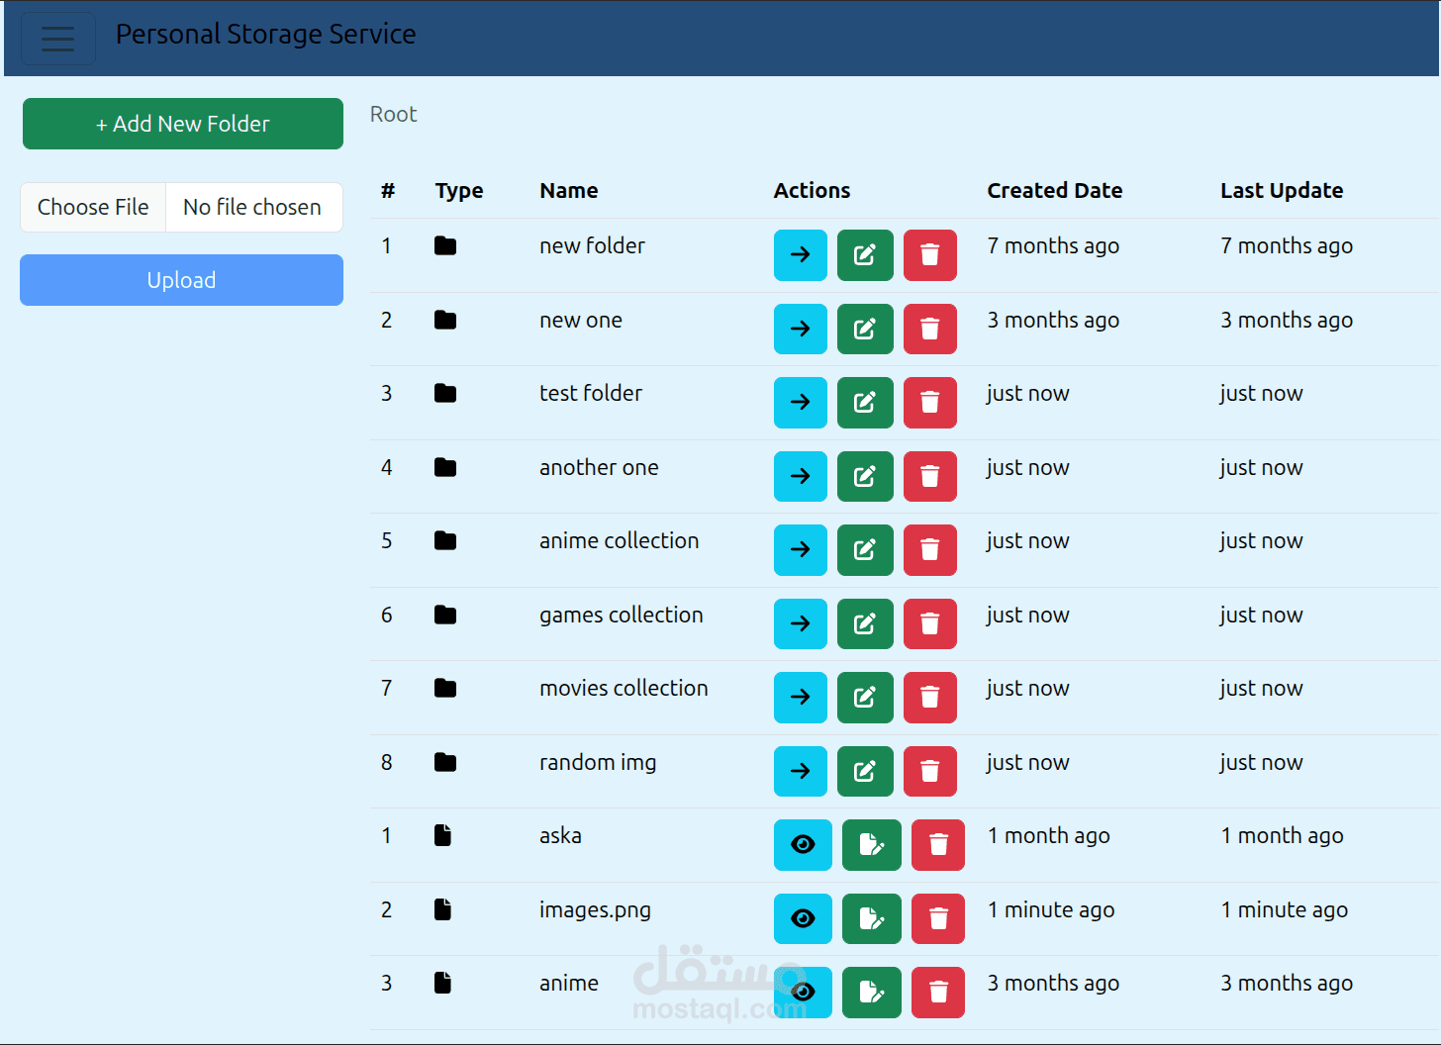Click the 'Name' column header
Screen dimensions: 1441x1045
click(569, 190)
